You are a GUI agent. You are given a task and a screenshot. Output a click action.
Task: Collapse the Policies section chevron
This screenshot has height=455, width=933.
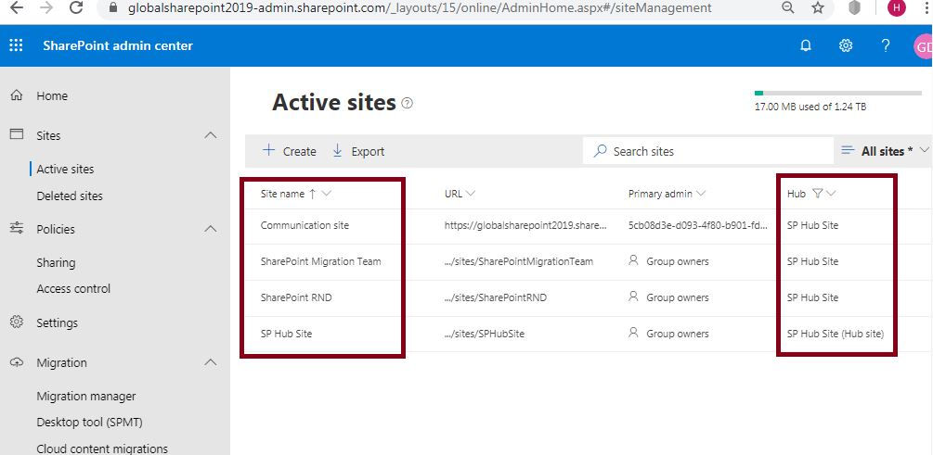(210, 229)
